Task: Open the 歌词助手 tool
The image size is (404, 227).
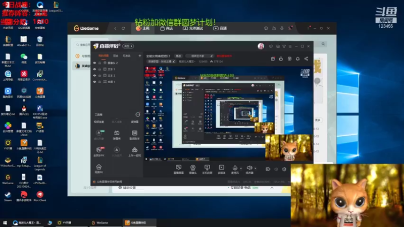Action: click(134, 135)
